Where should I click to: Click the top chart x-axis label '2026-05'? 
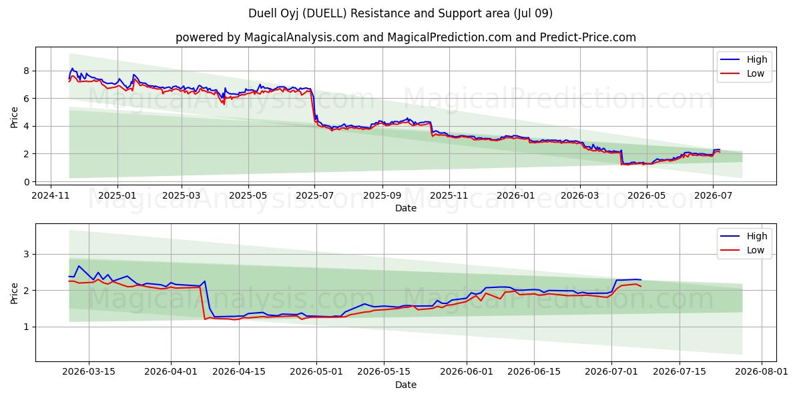coord(645,197)
